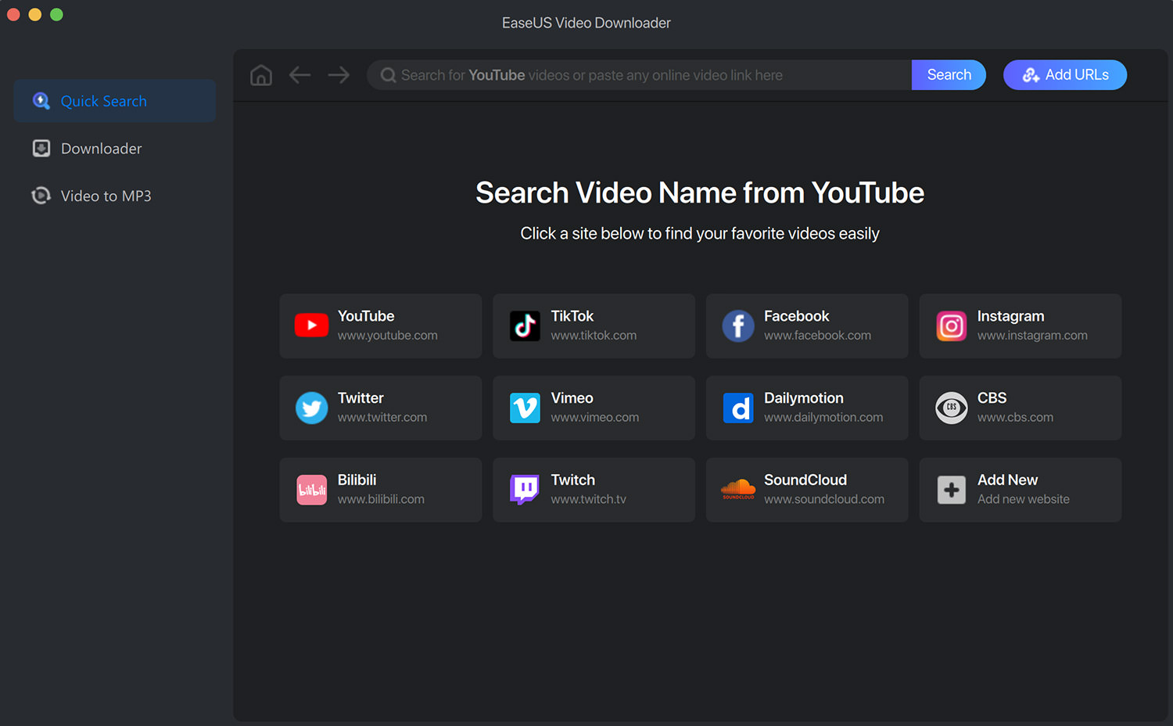Click the 'Twitch' title text

point(572,480)
